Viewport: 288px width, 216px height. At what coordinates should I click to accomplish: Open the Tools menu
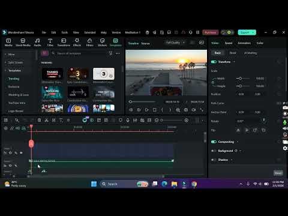(65, 32)
